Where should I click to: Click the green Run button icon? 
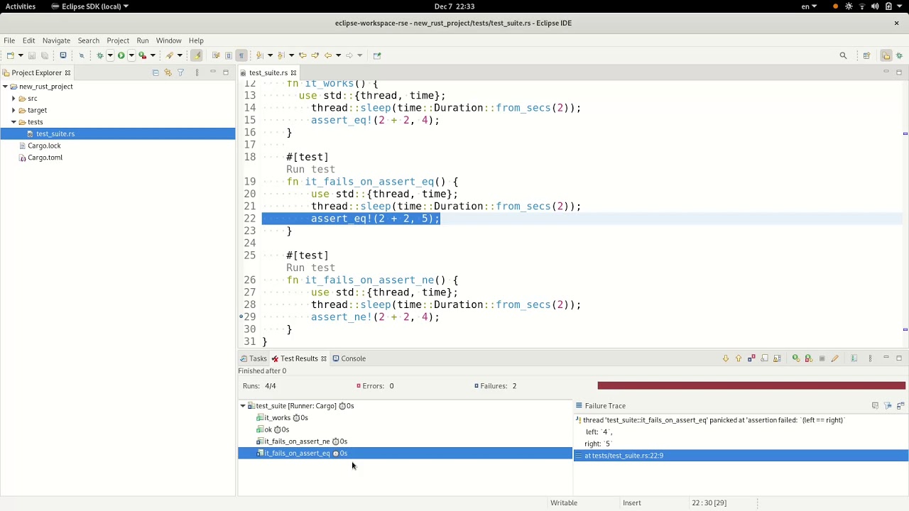click(121, 55)
